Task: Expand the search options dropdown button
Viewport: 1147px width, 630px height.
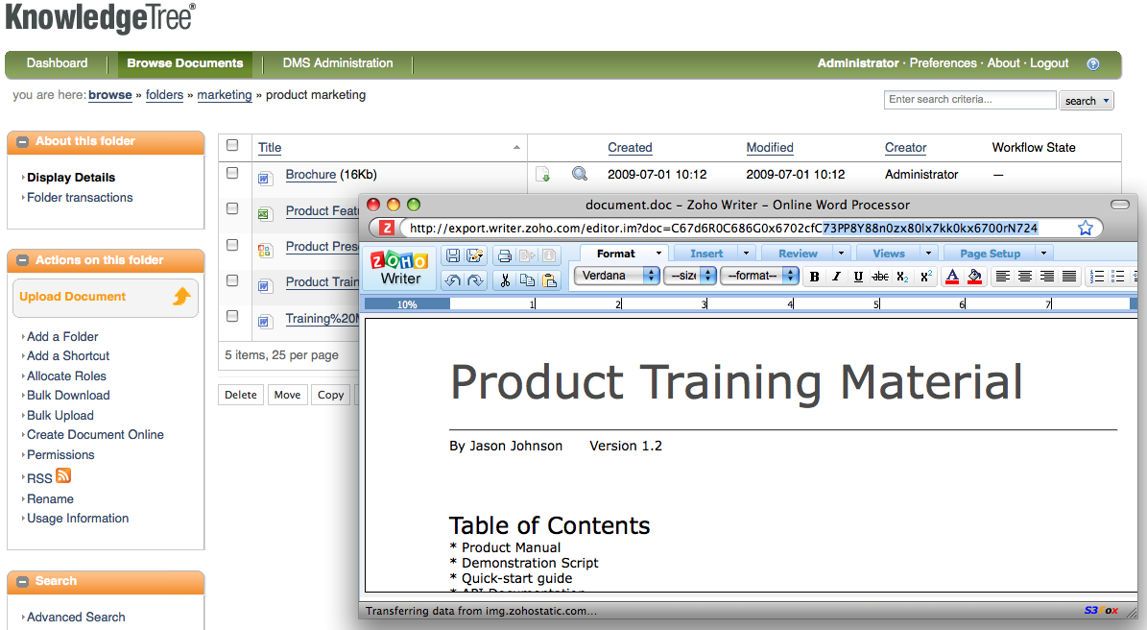Action: coord(1108,101)
